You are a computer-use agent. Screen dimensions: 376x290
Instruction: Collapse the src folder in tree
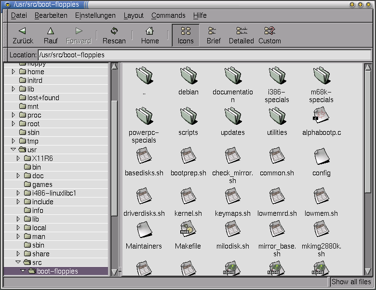point(18,262)
